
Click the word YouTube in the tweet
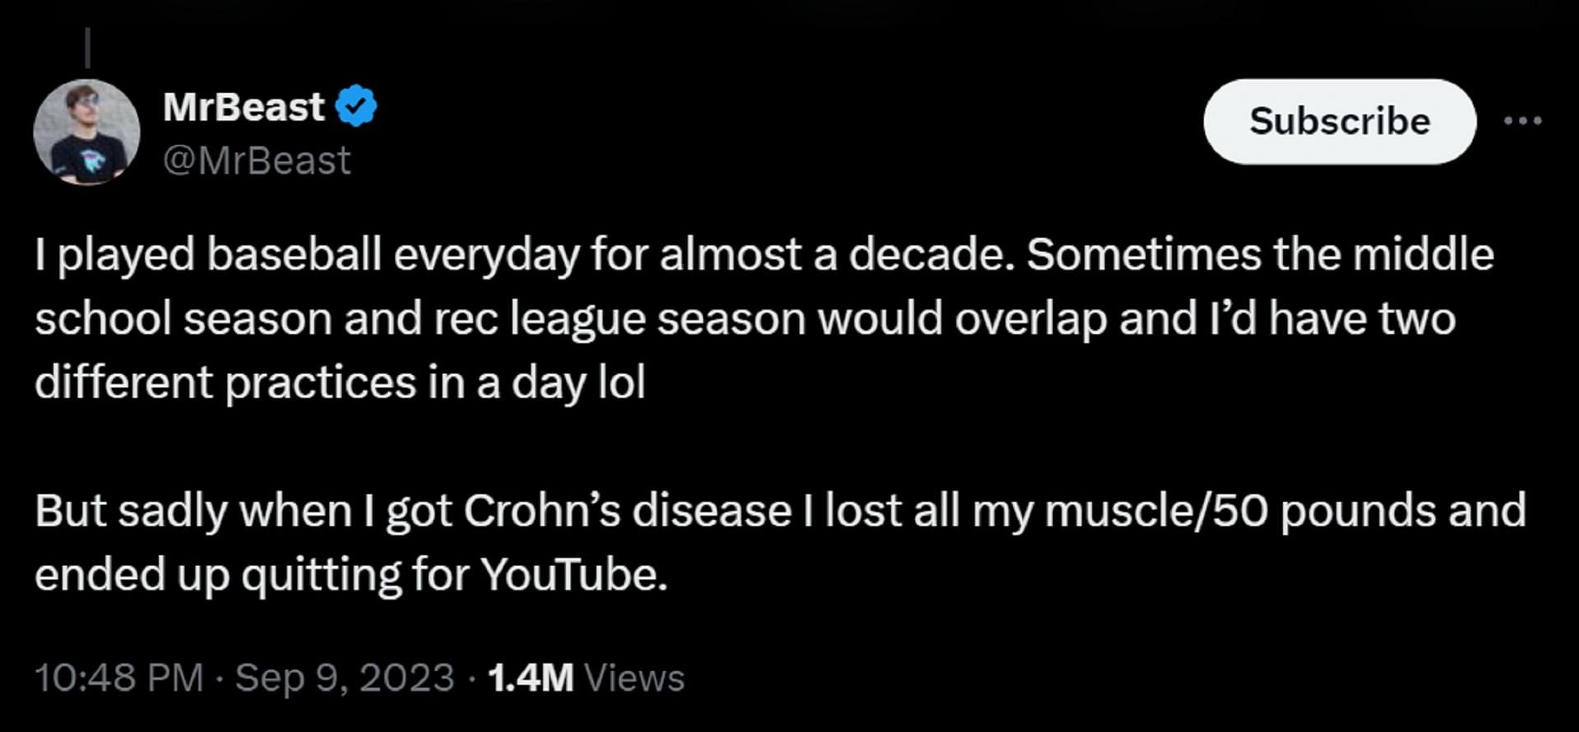click(x=572, y=574)
